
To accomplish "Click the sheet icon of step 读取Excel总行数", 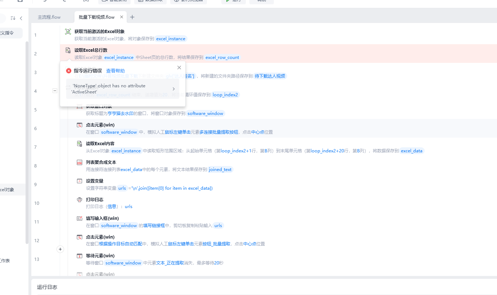I will pos(68,50).
